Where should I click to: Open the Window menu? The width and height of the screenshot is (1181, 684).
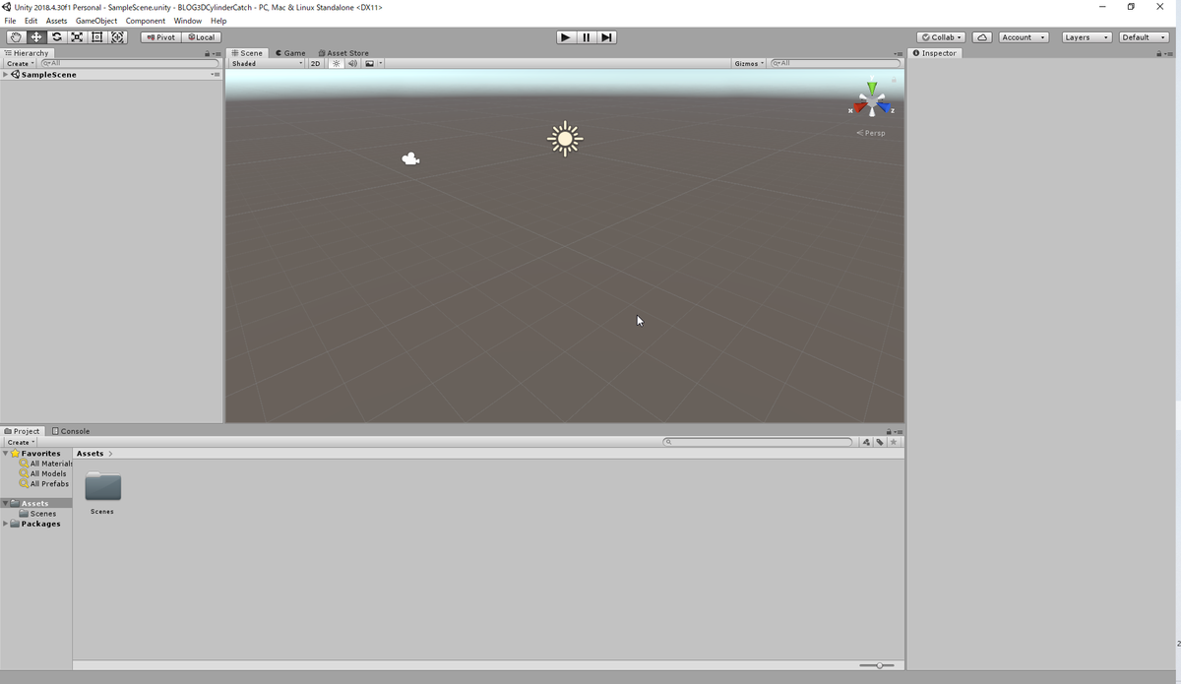coord(187,21)
